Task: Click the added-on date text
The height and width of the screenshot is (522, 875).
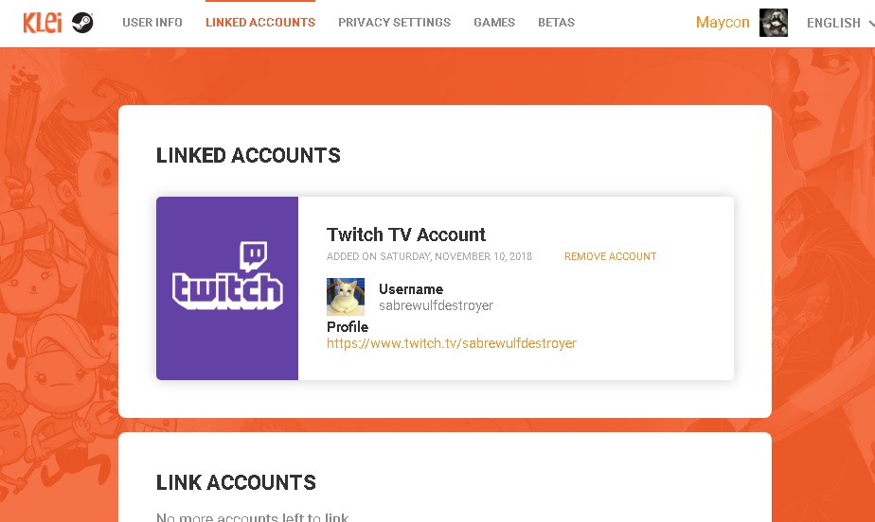Action: 429,256
